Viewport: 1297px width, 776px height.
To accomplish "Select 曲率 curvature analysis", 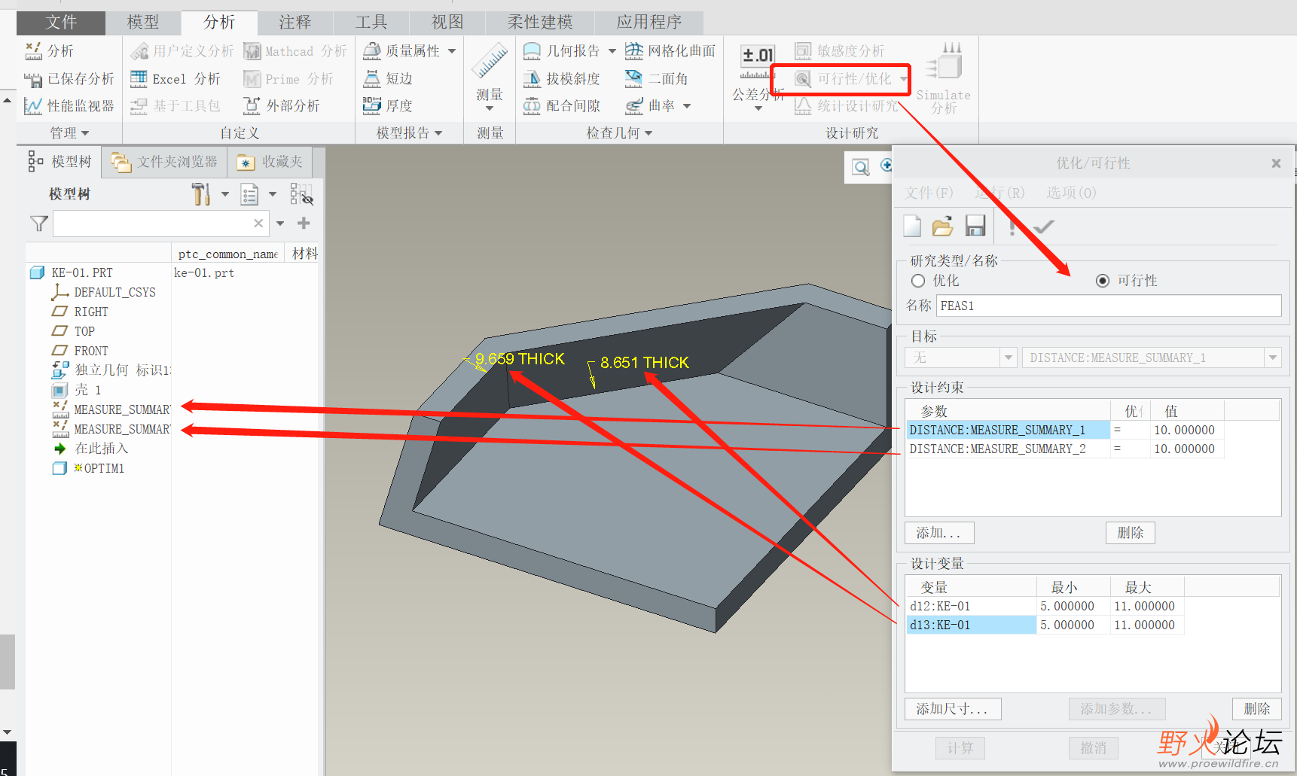I will (x=650, y=106).
